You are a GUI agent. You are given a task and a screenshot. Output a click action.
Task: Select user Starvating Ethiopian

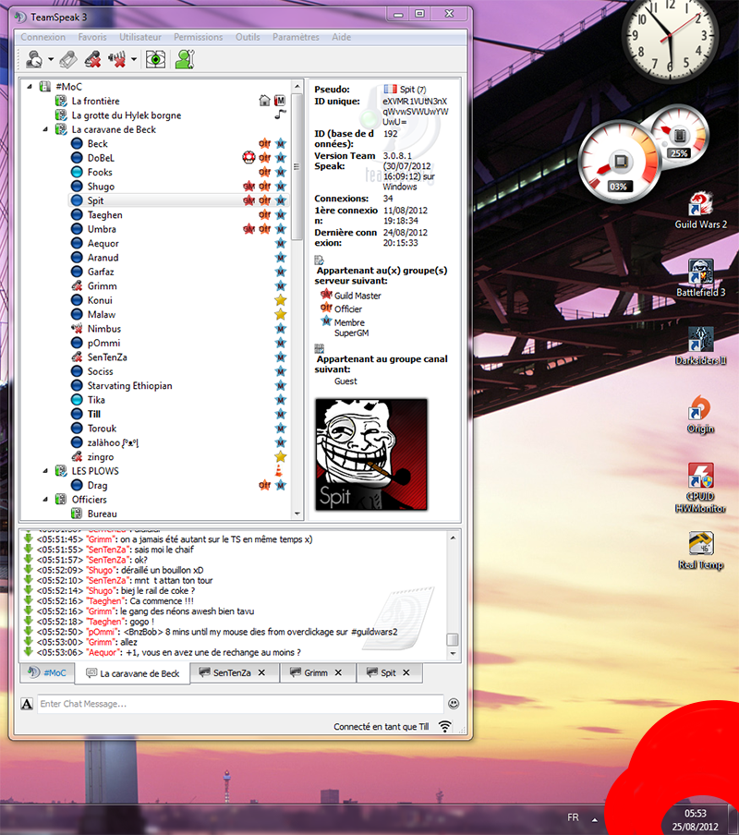[129, 385]
